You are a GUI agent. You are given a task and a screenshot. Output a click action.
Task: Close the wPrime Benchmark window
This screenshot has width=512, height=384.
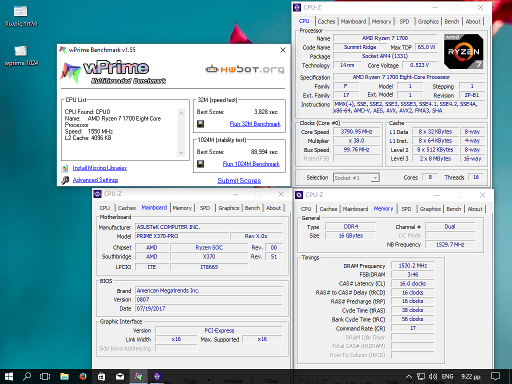pos(283,50)
